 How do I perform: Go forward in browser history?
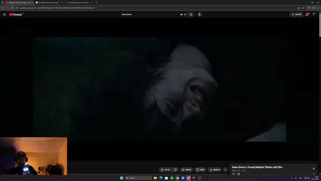coord(7,8)
